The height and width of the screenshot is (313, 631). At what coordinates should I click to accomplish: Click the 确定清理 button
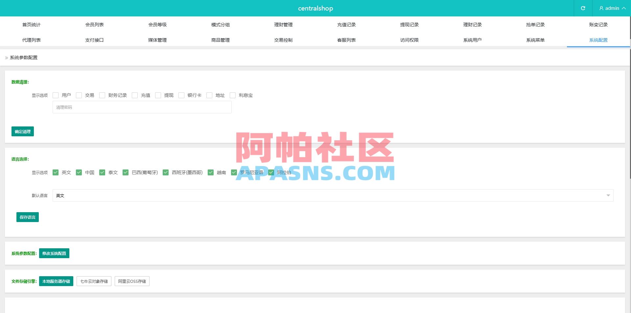point(22,131)
